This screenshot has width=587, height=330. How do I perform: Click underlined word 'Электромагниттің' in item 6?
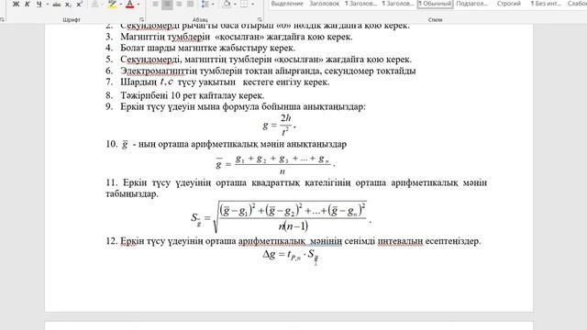point(159,71)
